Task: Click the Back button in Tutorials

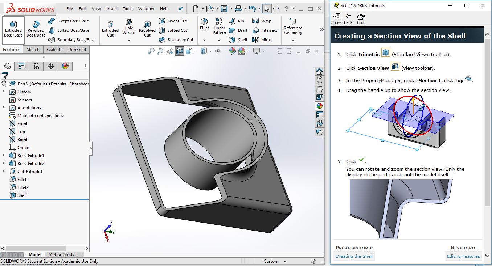Action: coord(348,18)
